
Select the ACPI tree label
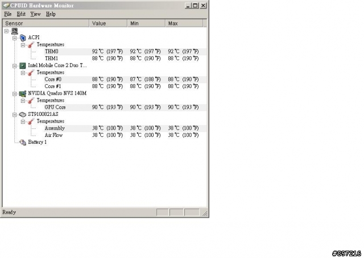(34, 38)
